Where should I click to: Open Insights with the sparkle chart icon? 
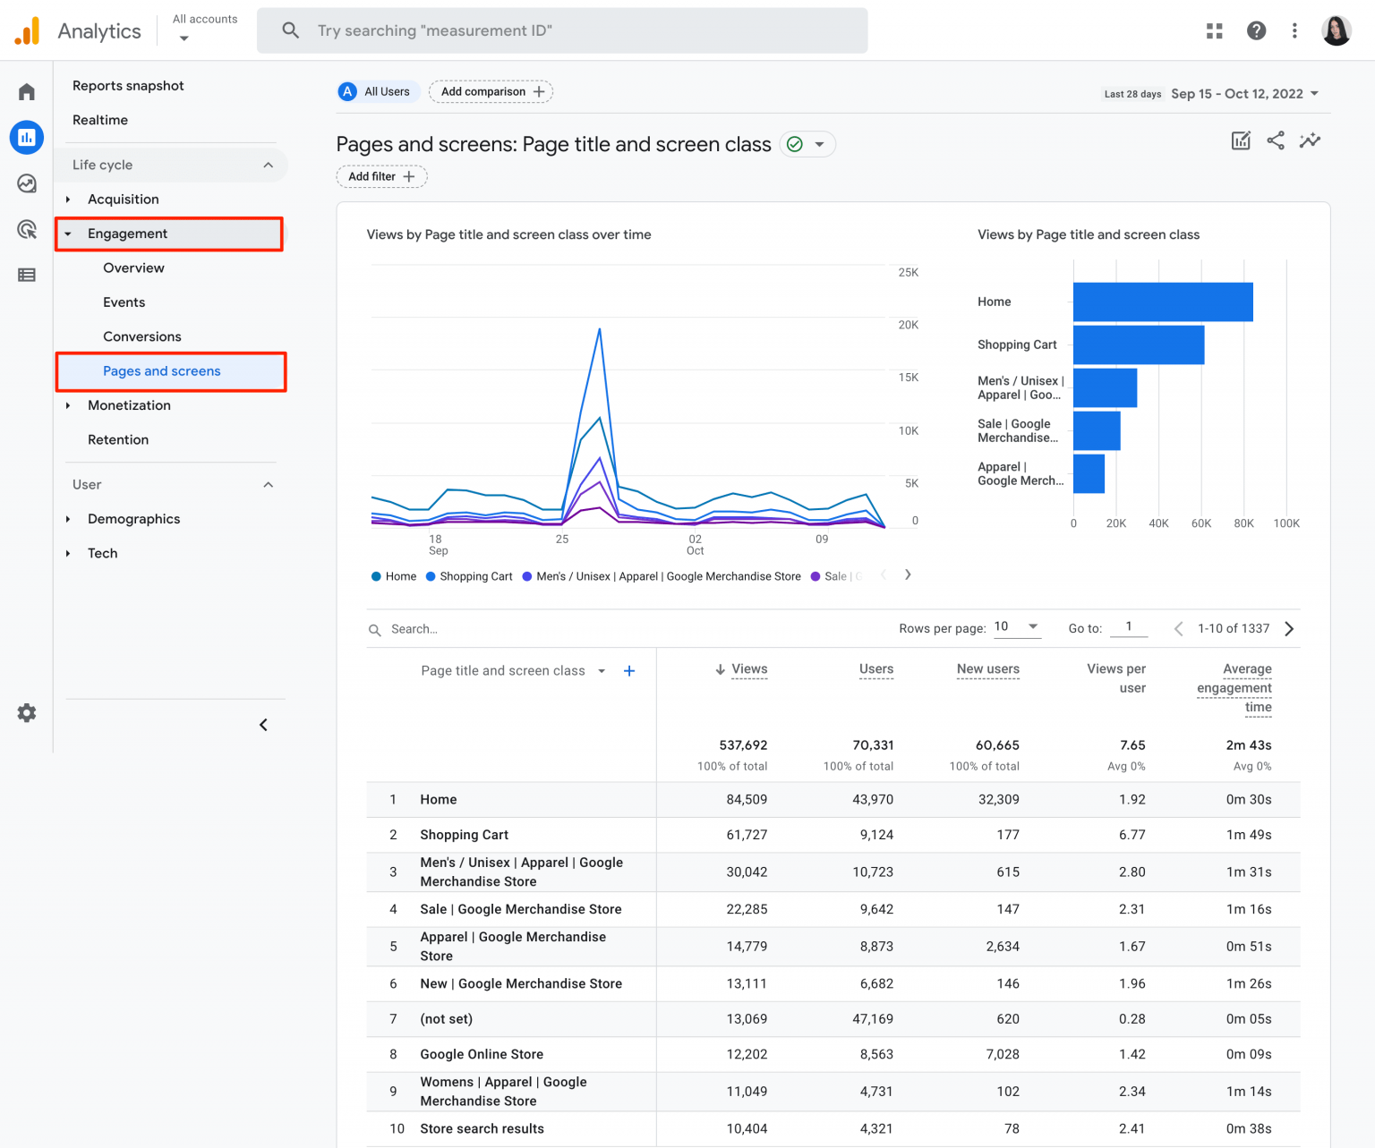1310,140
